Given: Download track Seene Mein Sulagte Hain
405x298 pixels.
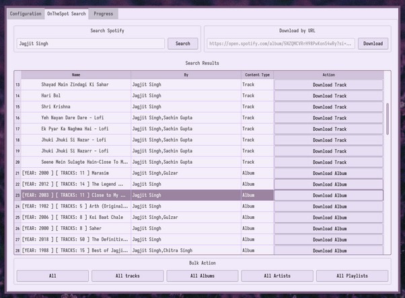Looking at the screenshot, I should pyautogui.click(x=328, y=162).
